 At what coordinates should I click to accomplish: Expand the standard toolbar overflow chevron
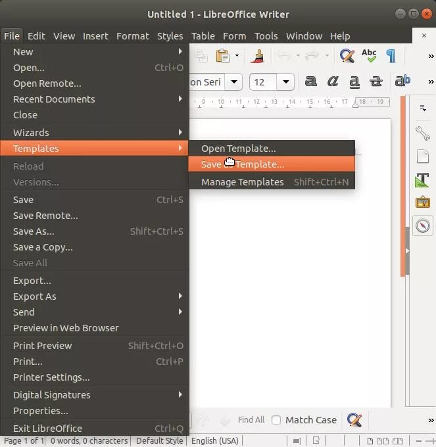click(431, 56)
